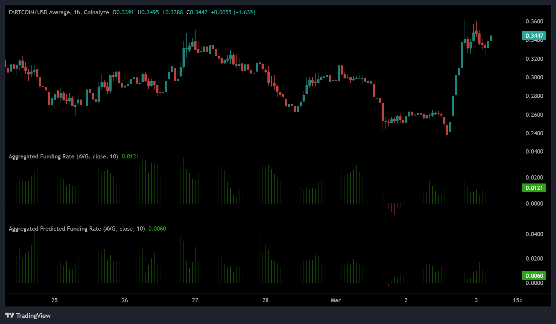Click the +0.0055 (+1.63%) change value
The image size is (556, 324).
pos(233,12)
